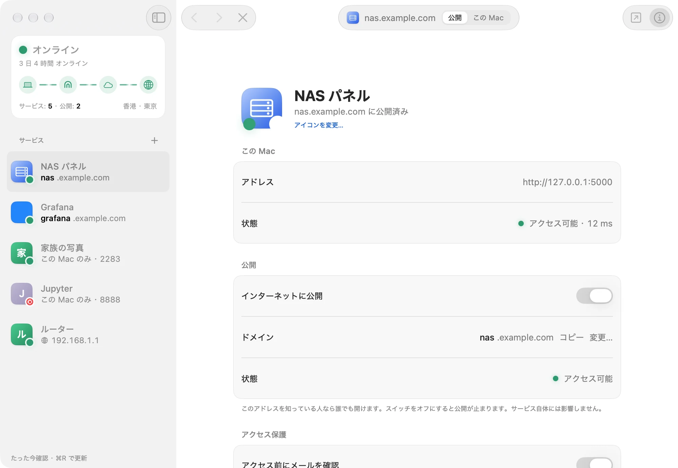Viewport: 678px width, 468px height.
Task: Click nas.example.com に公開済み subtitle
Action: coord(351,111)
